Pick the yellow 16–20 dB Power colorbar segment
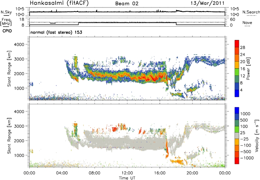This screenshot has height=180, width=260. click(x=237, y=65)
